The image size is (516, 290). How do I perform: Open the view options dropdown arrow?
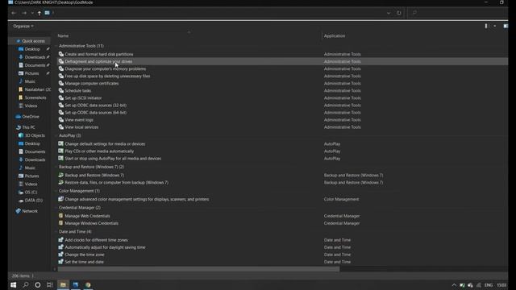(494, 26)
